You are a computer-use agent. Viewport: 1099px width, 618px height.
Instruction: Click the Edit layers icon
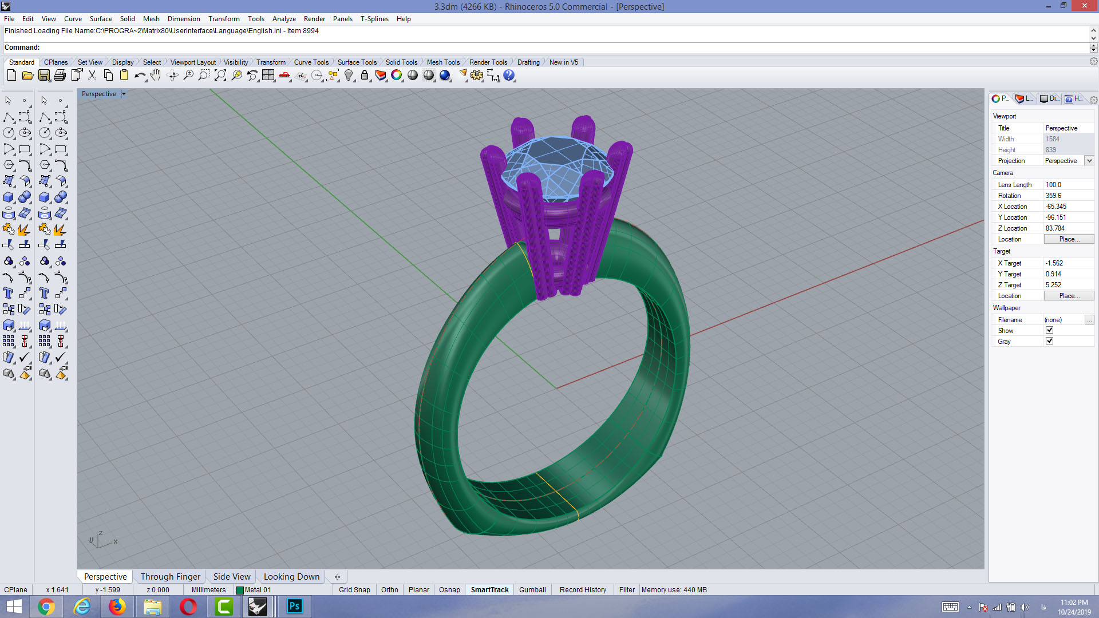pyautogui.click(x=381, y=75)
